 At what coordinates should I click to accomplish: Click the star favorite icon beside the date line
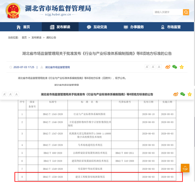coord(182,67)
